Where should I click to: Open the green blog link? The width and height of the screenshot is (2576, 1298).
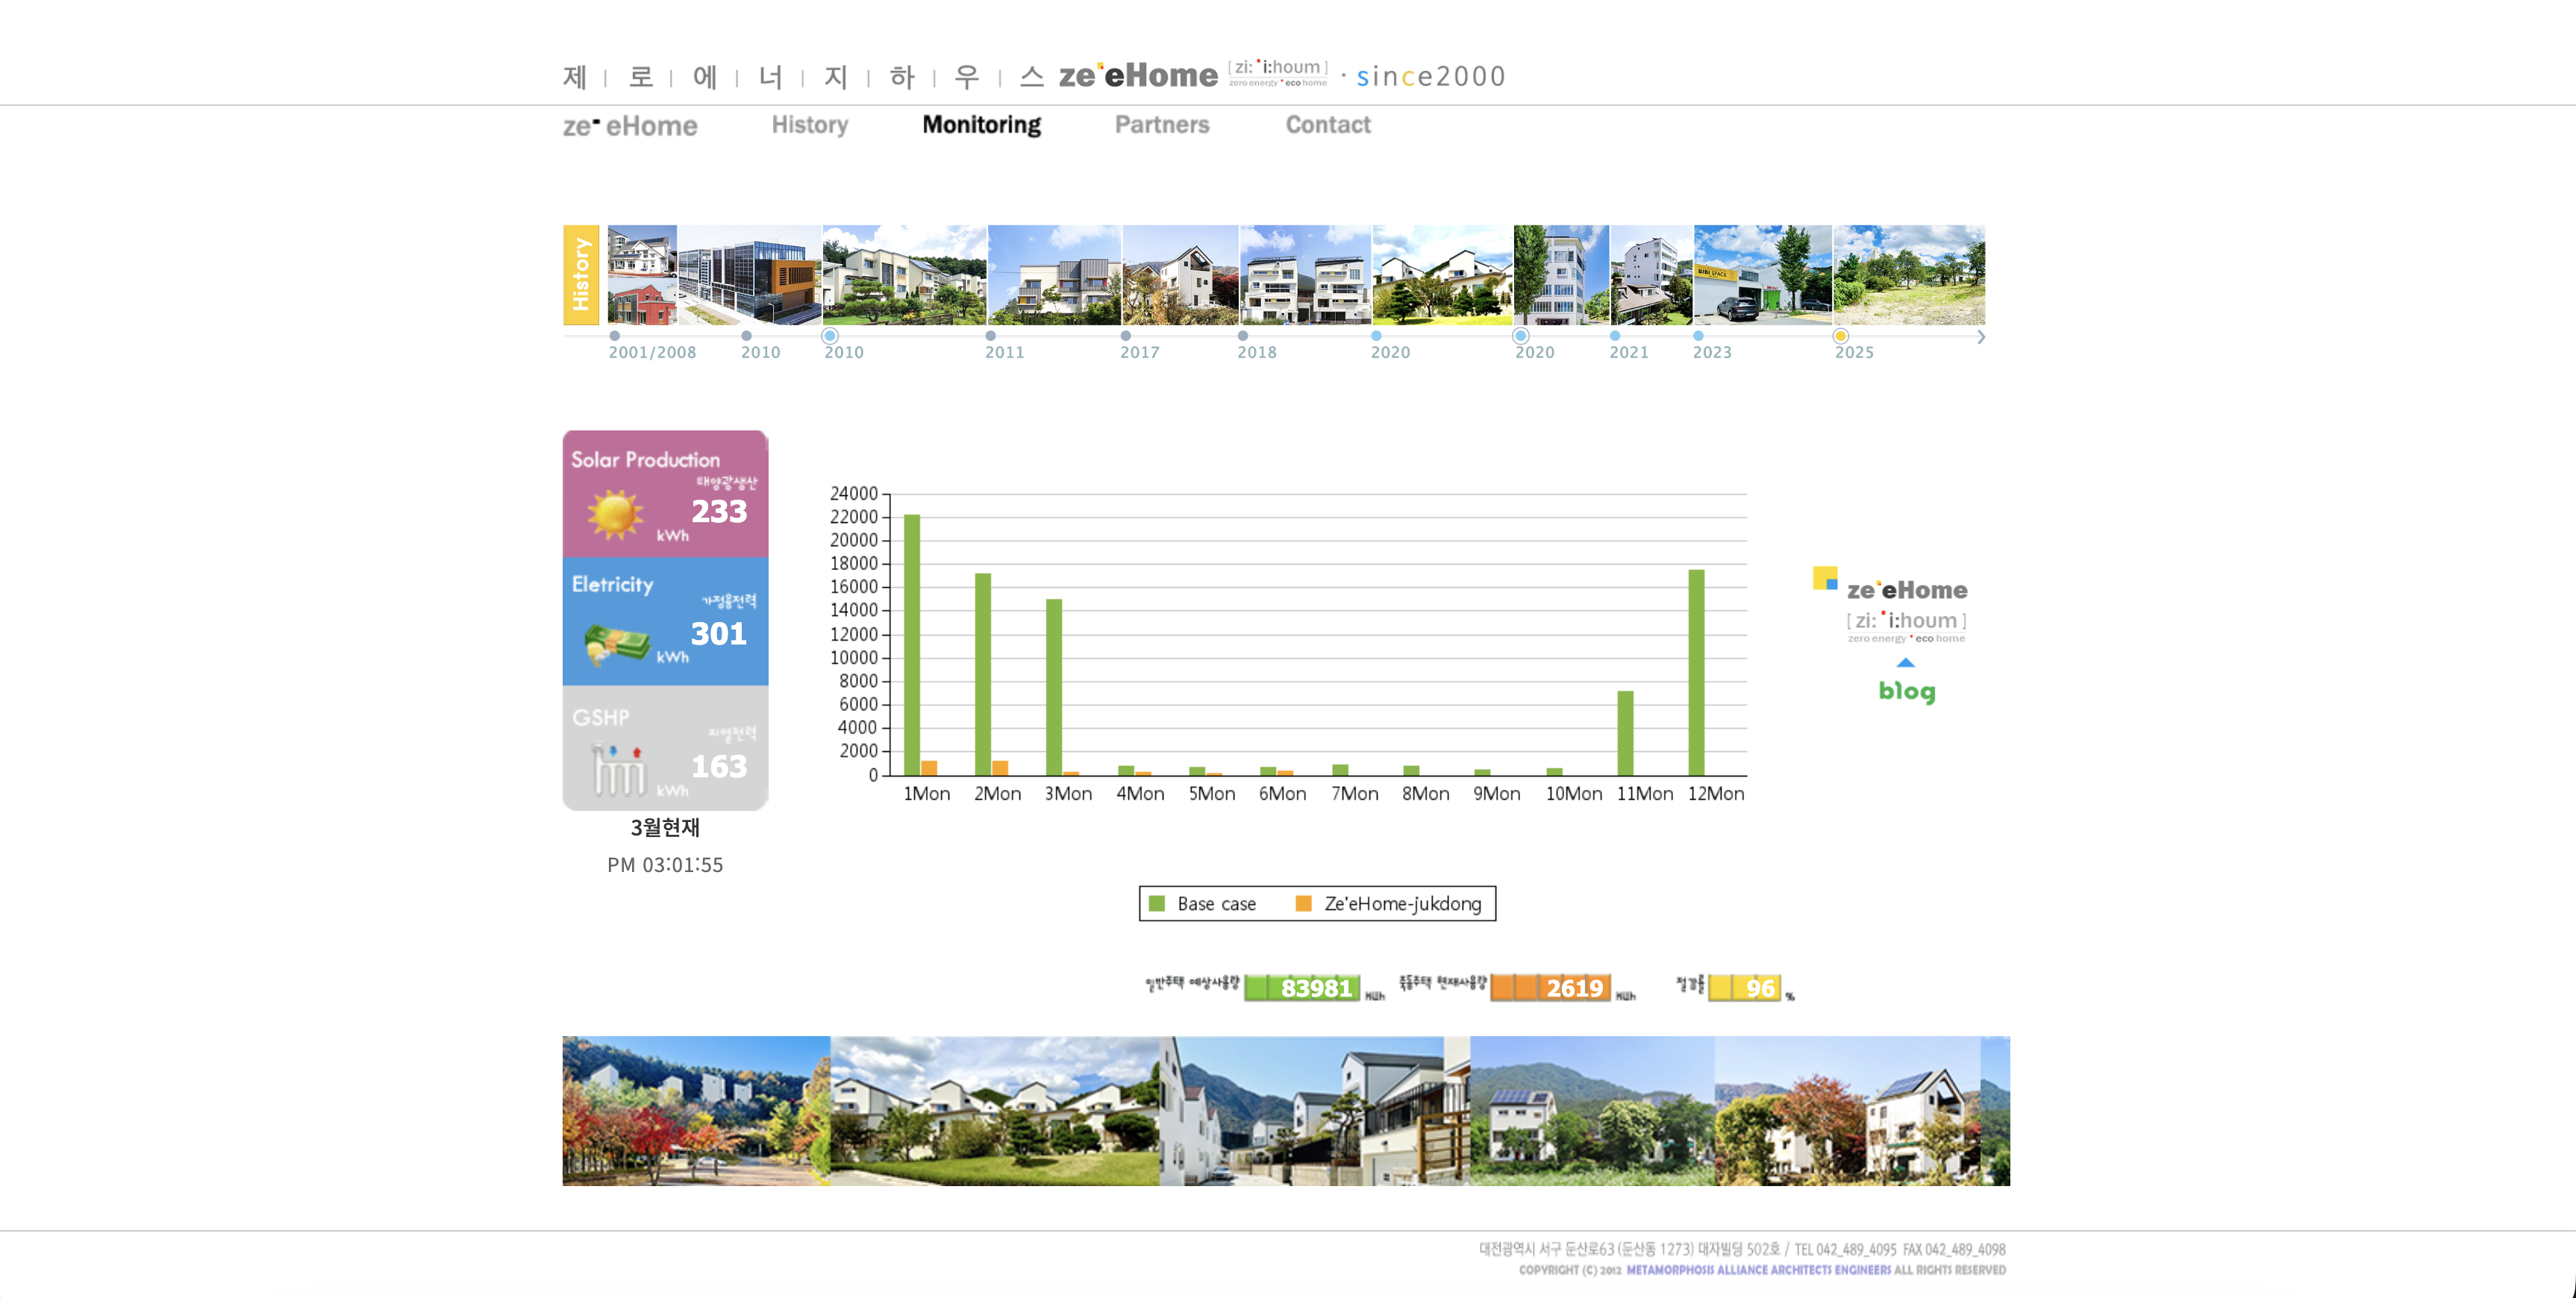click(1906, 691)
